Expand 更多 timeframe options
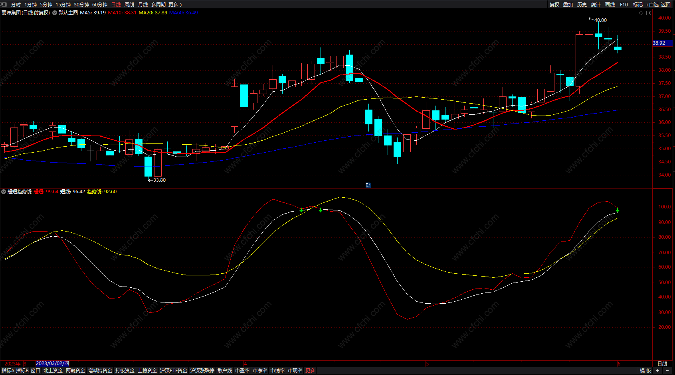This screenshot has width=675, height=375. (x=175, y=5)
